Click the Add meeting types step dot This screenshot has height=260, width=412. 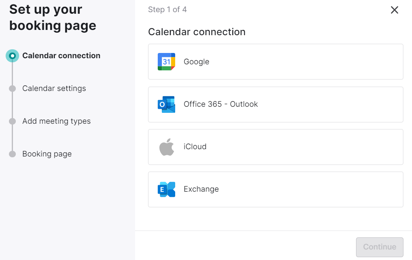coord(12,121)
